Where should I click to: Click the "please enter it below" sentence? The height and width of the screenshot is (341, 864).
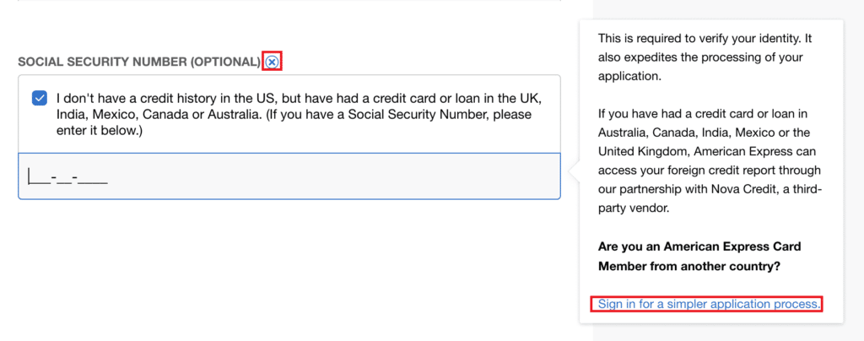(x=294, y=124)
